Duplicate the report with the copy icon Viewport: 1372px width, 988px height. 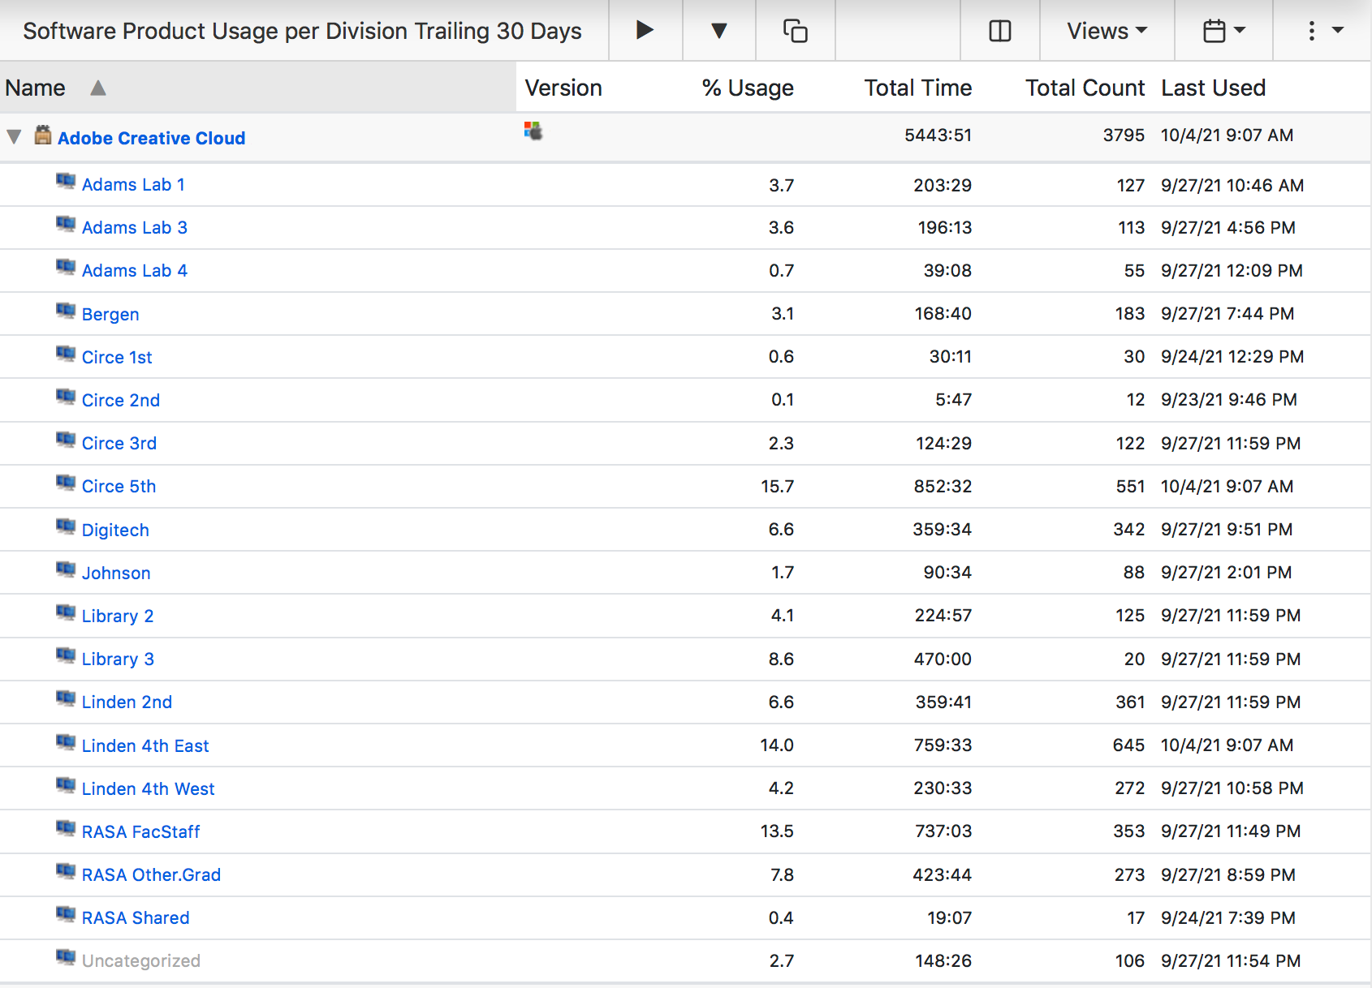point(796,30)
